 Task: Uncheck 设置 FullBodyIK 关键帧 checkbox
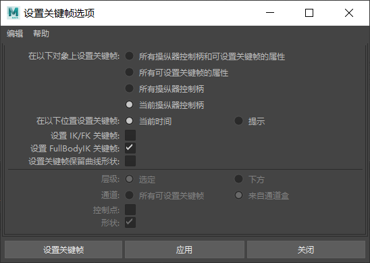point(130,148)
